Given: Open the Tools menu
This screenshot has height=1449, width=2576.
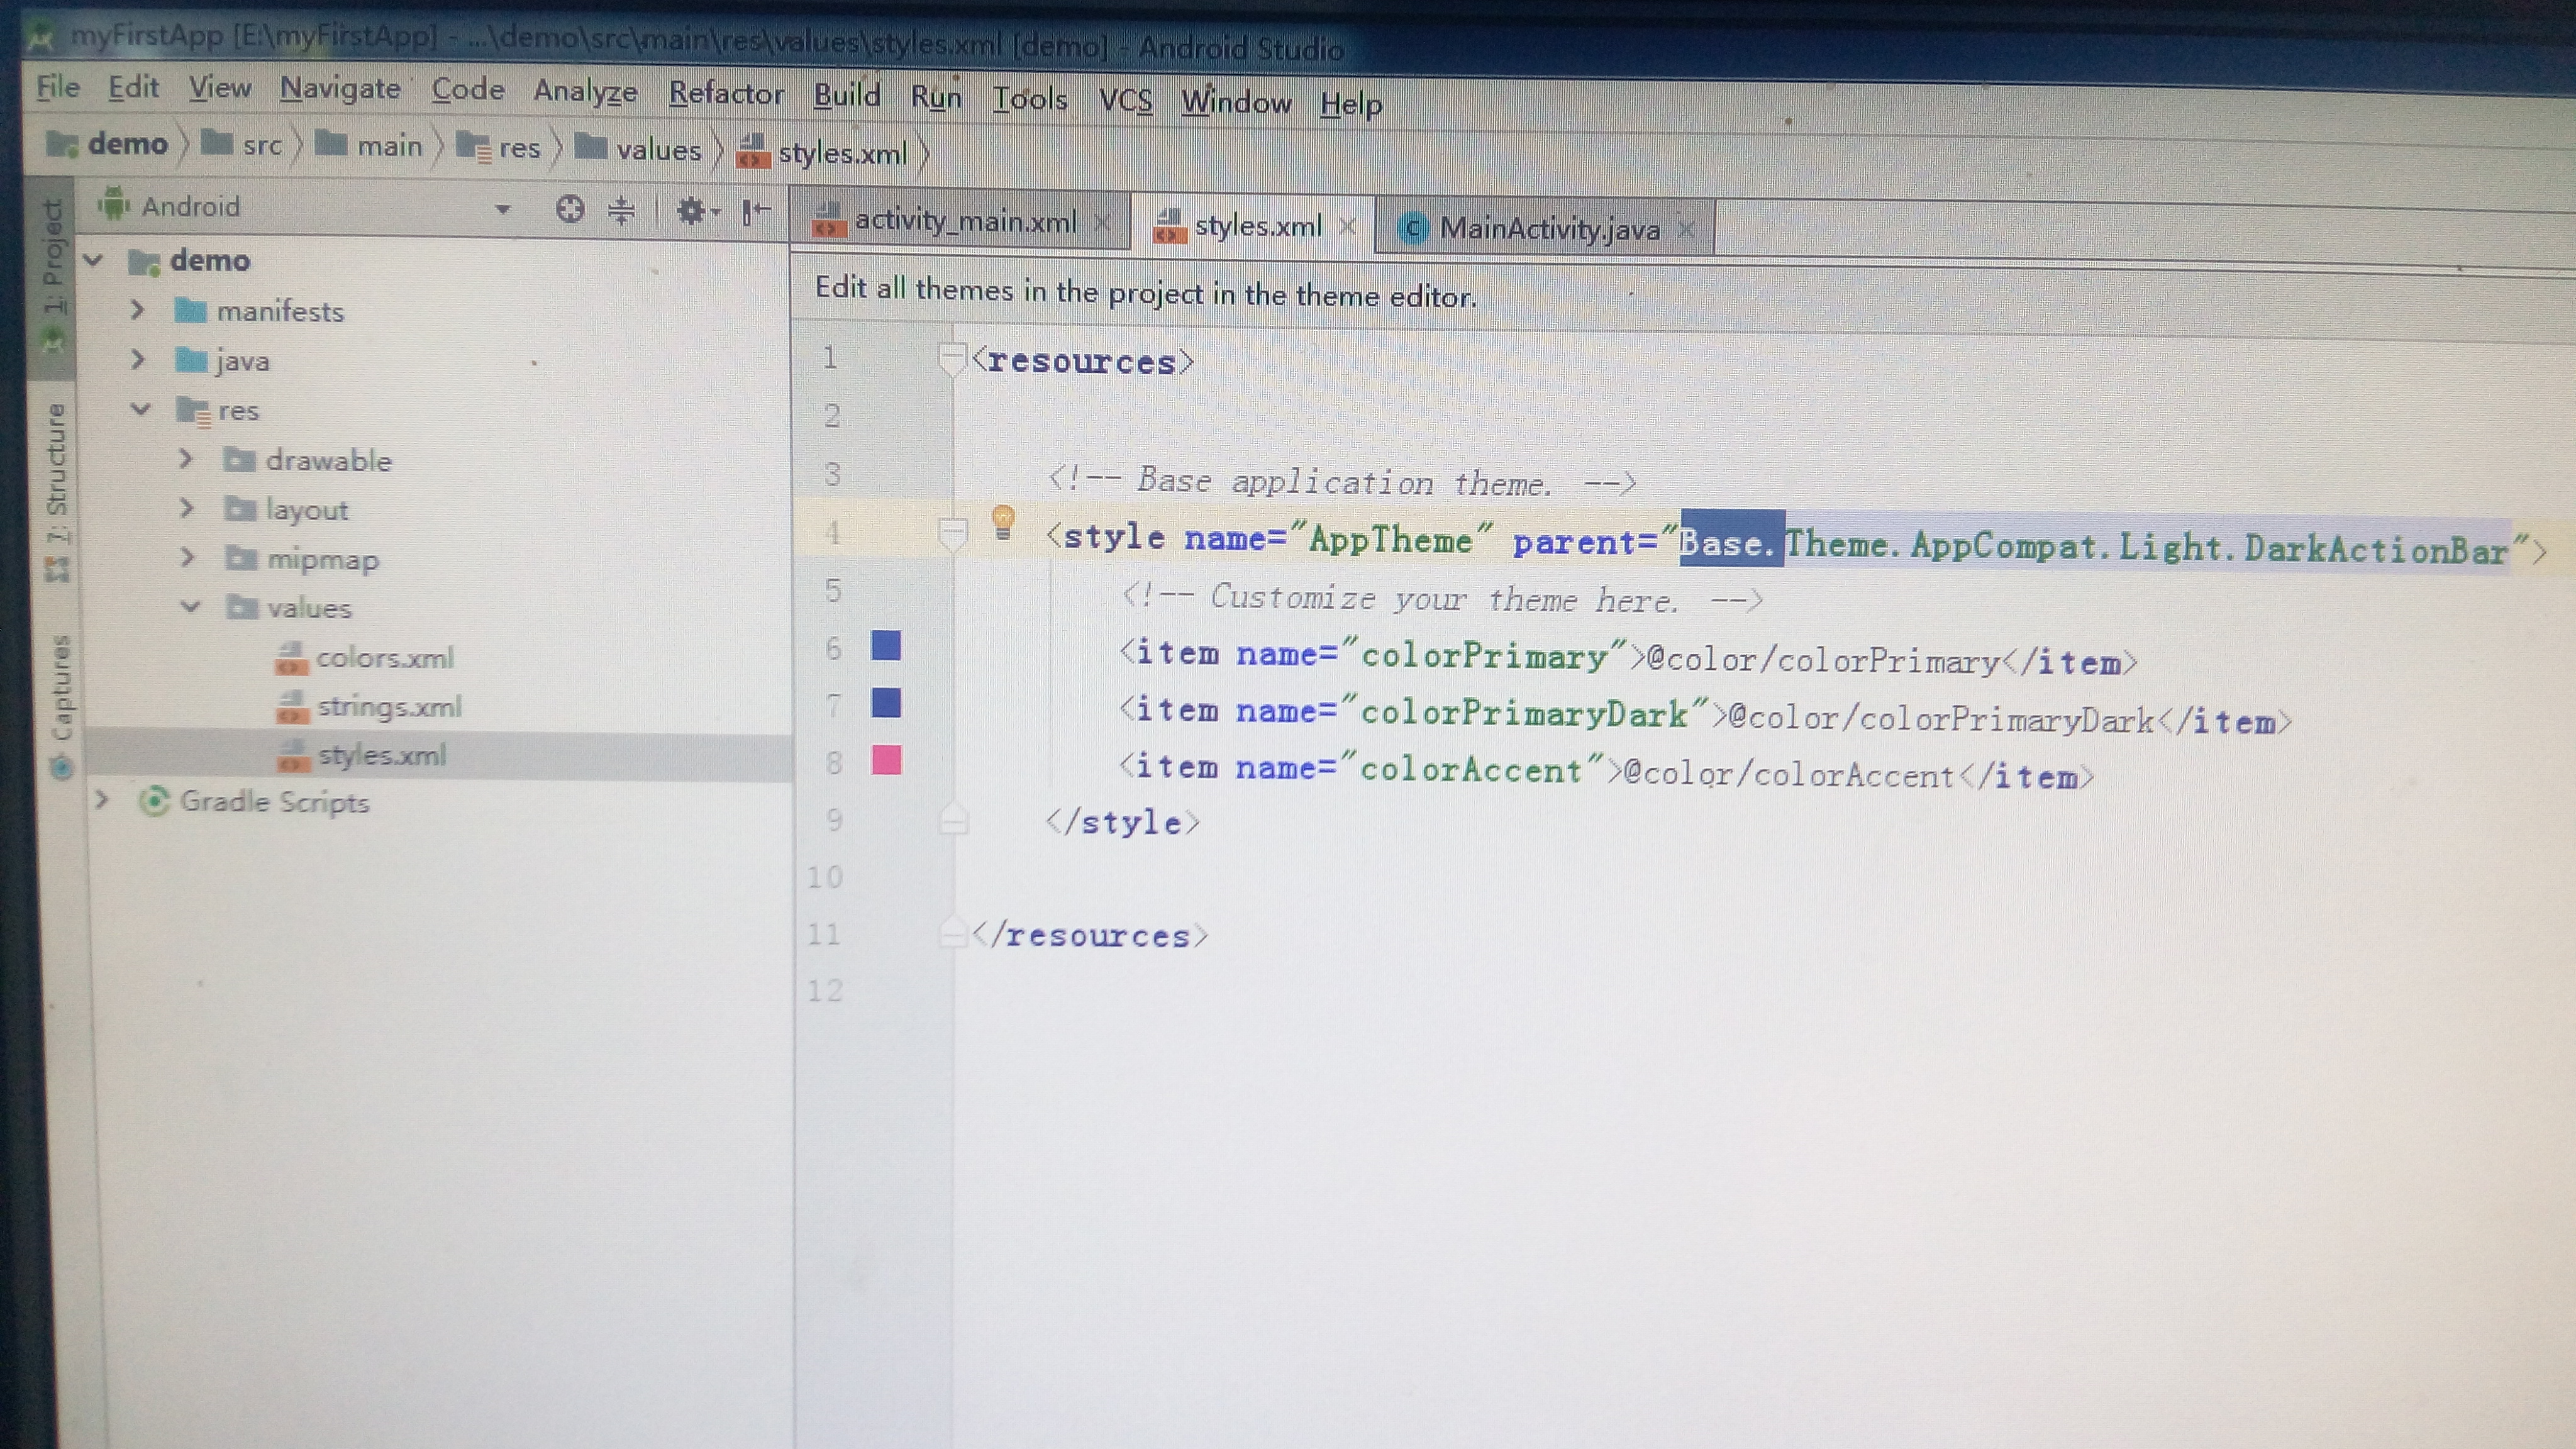Looking at the screenshot, I should (x=1029, y=99).
